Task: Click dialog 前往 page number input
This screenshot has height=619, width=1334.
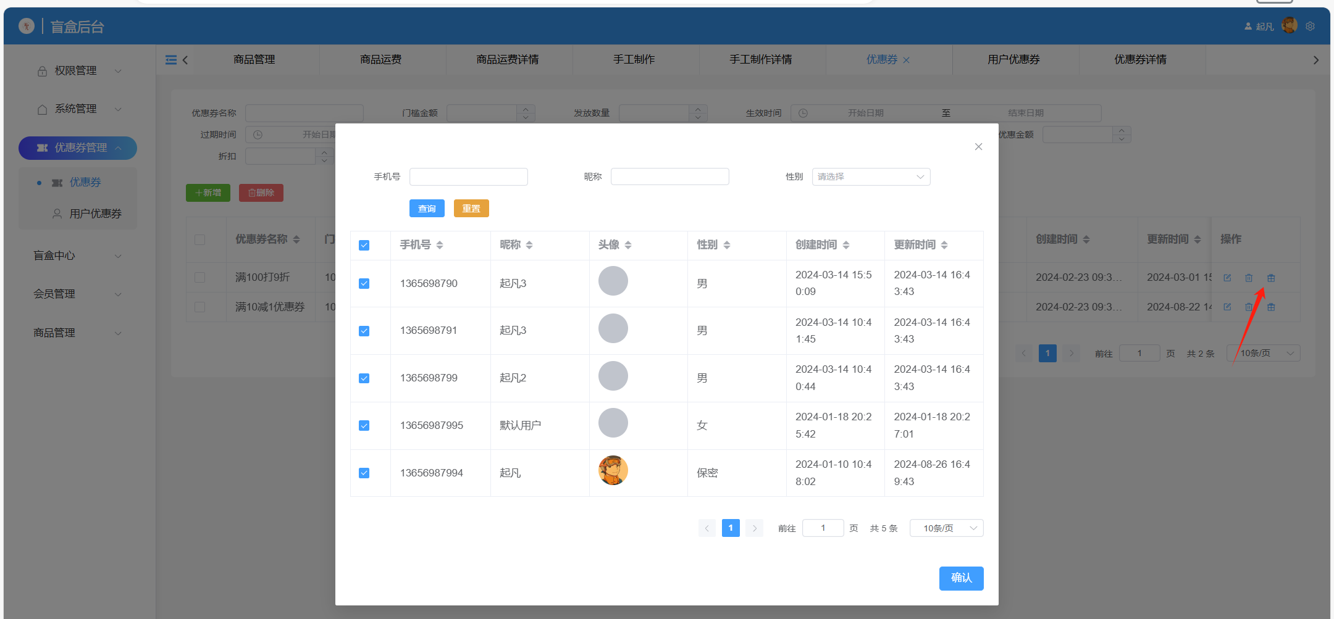Action: tap(823, 528)
